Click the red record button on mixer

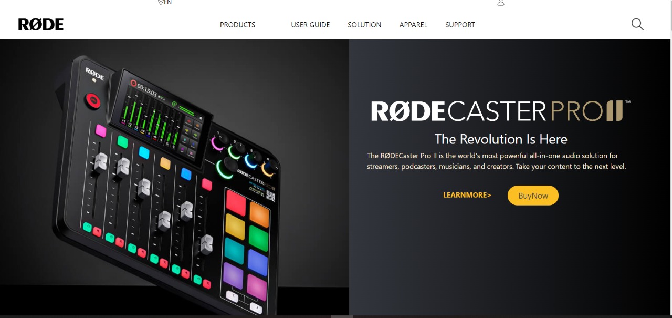point(93,100)
